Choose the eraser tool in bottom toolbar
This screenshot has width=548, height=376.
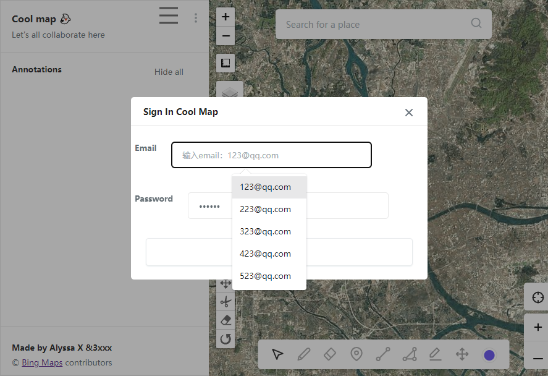tap(330, 354)
